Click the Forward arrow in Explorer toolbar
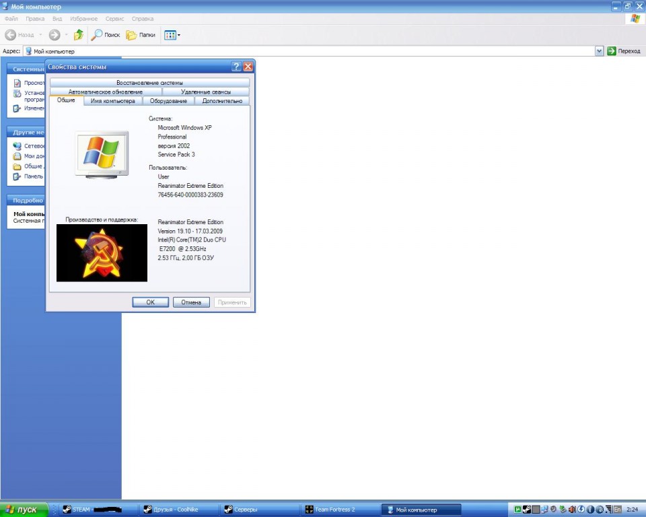This screenshot has height=517, width=646. point(55,35)
